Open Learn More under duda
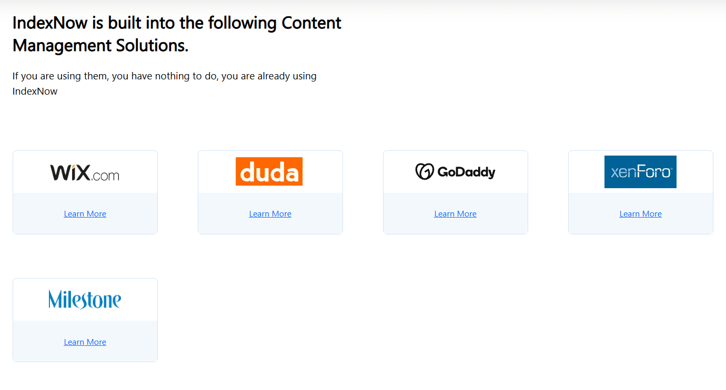Image resolution: width=726 pixels, height=390 pixels. 270,214
